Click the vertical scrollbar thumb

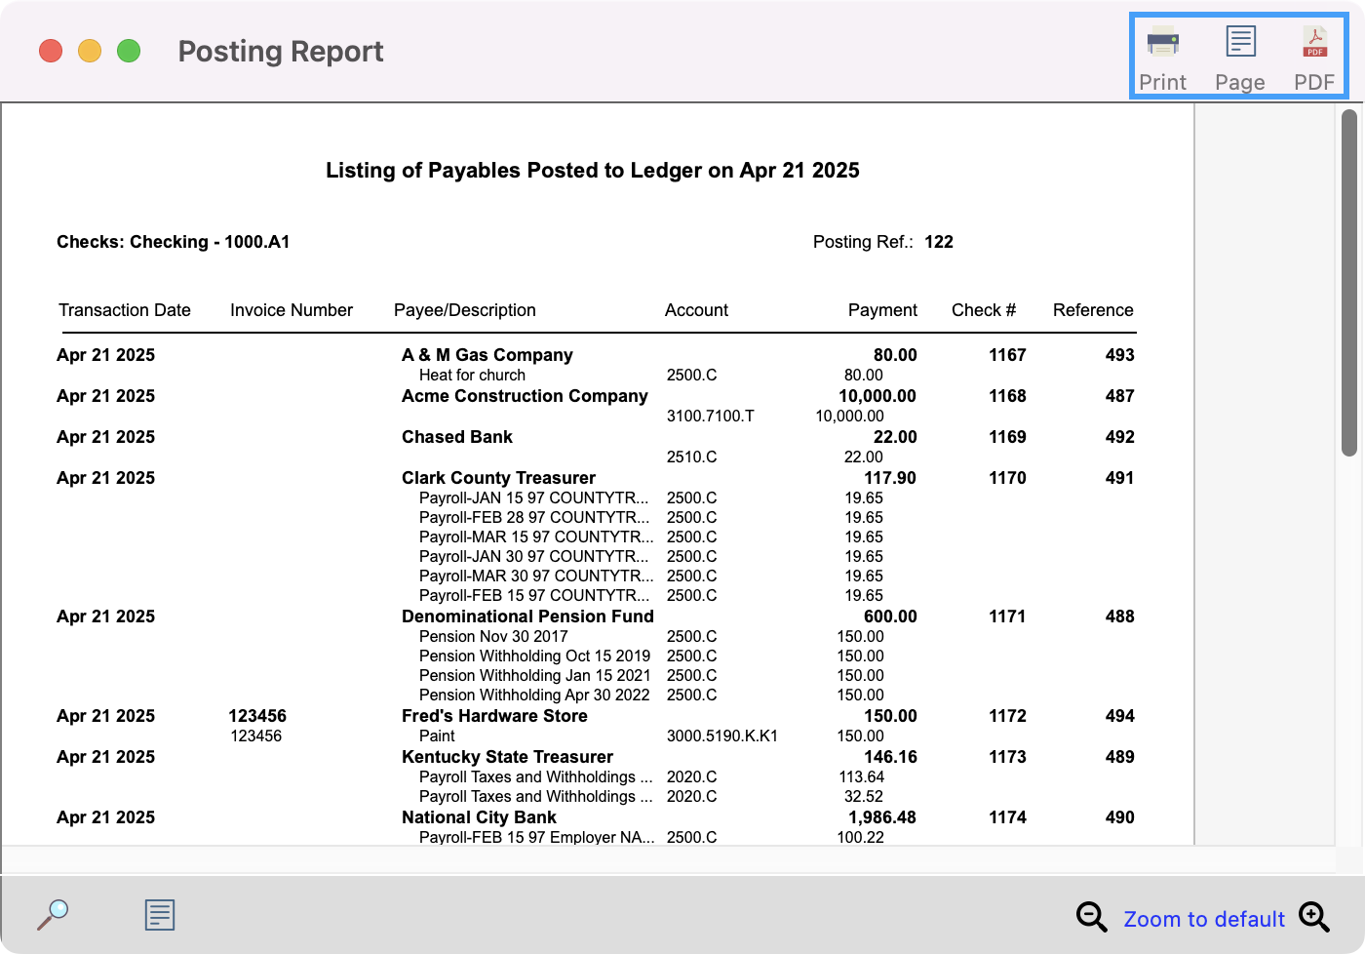click(x=1349, y=283)
